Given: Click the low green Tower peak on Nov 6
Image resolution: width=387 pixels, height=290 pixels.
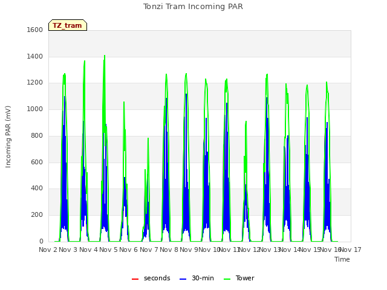Looking at the screenshot, I should (148, 138).
